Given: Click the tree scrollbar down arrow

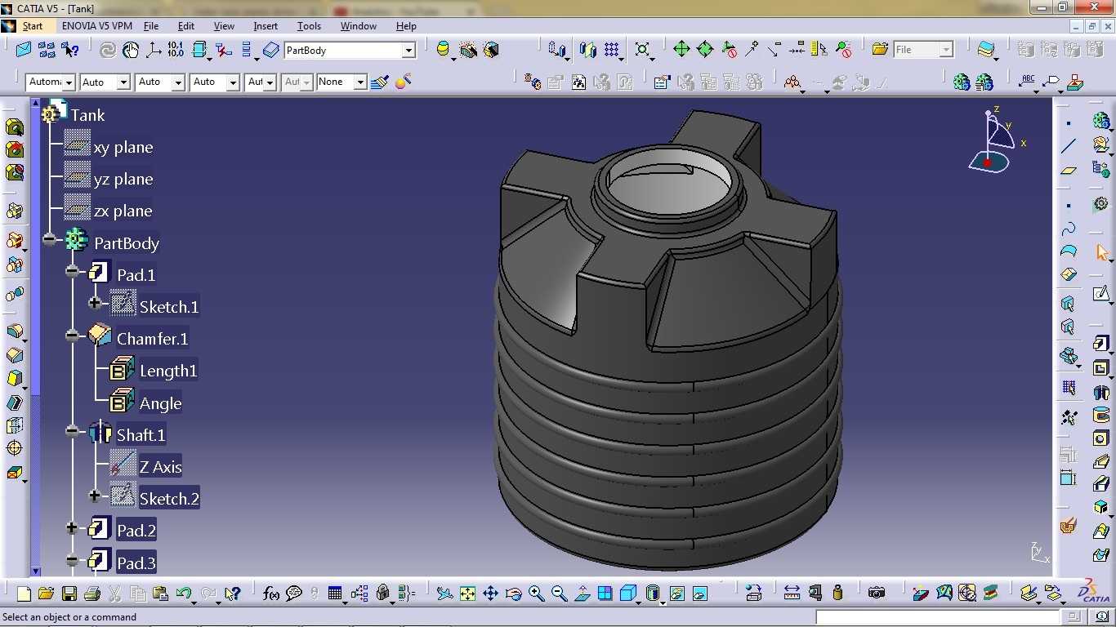Looking at the screenshot, I should [35, 571].
